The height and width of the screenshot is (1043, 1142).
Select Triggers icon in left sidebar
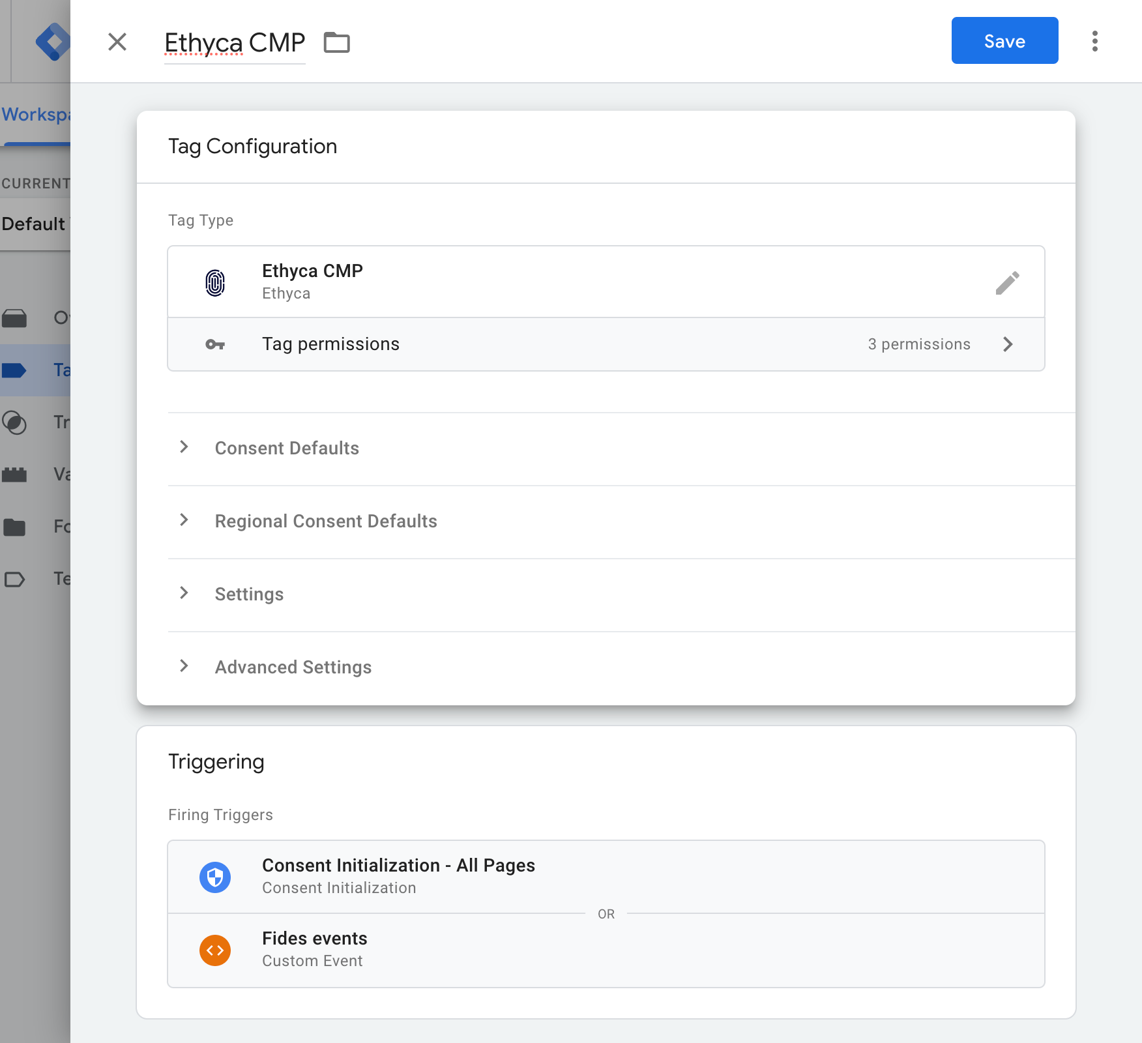(x=14, y=422)
